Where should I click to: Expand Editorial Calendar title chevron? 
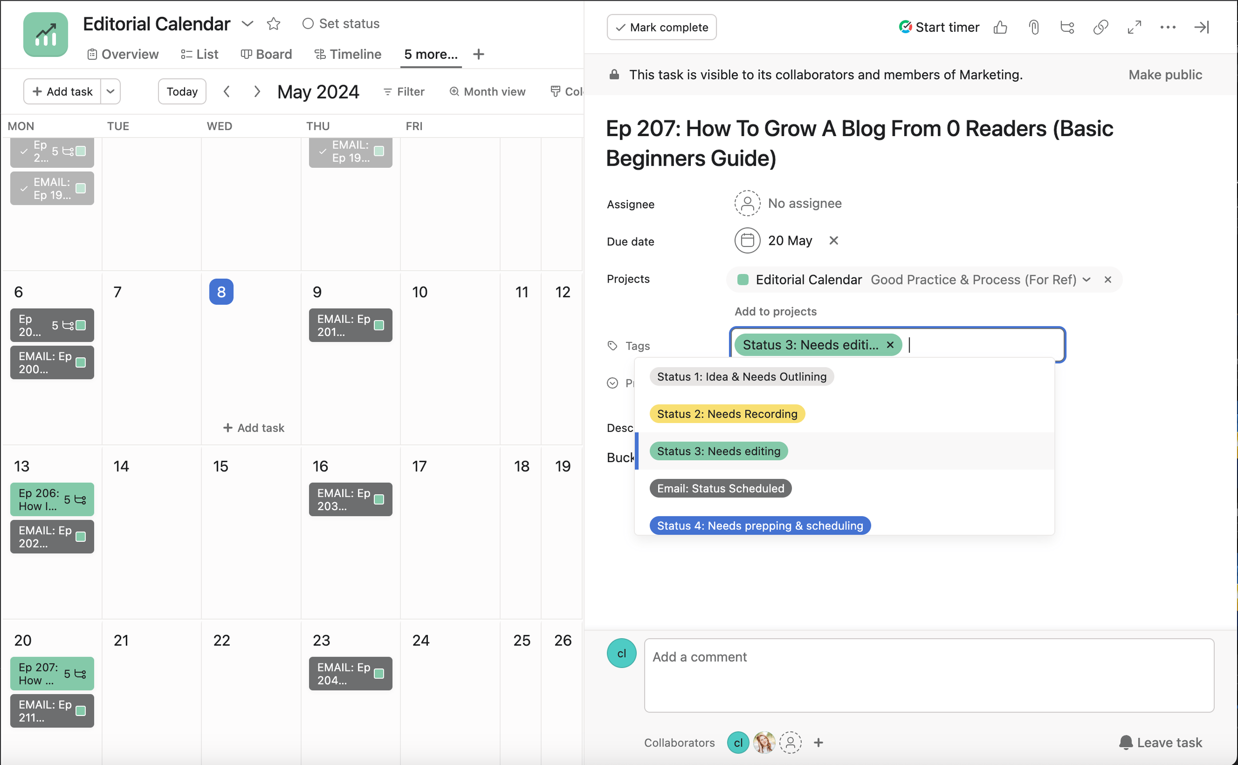(x=247, y=24)
